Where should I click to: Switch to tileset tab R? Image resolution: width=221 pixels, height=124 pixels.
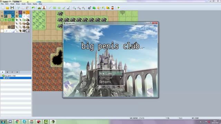[x=17, y=72]
